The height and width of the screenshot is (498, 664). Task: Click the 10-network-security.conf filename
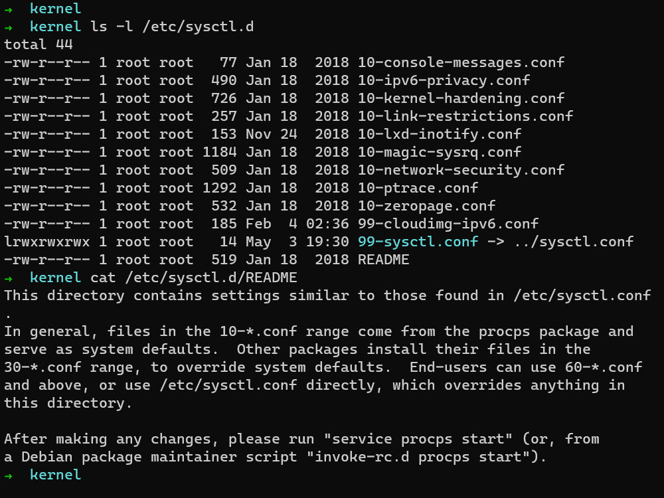coord(461,170)
